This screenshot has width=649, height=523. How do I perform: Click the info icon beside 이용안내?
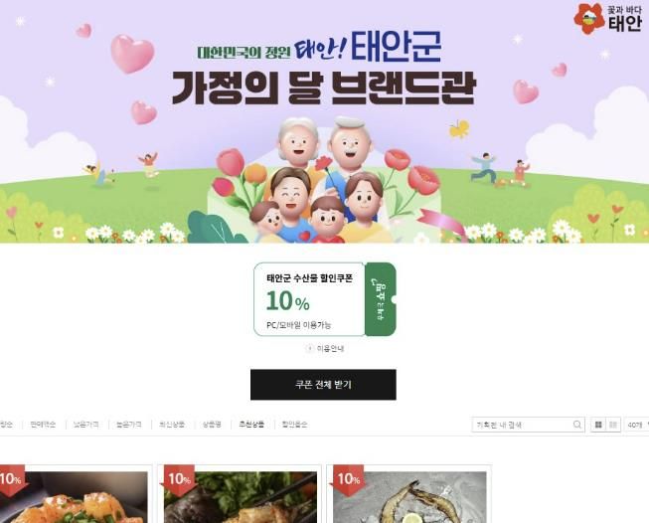(309, 349)
